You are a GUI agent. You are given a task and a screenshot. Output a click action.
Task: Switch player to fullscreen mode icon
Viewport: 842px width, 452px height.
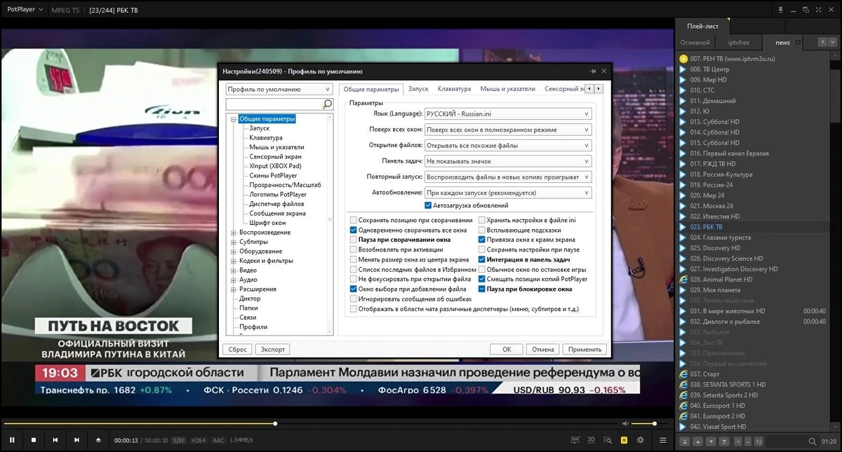pyautogui.click(x=817, y=9)
